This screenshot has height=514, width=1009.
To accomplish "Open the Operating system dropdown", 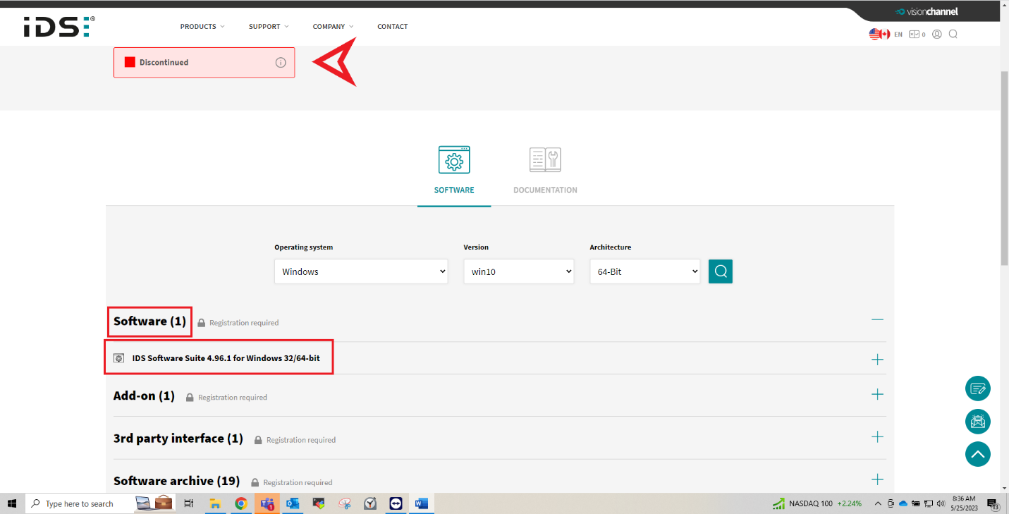I will pos(361,271).
